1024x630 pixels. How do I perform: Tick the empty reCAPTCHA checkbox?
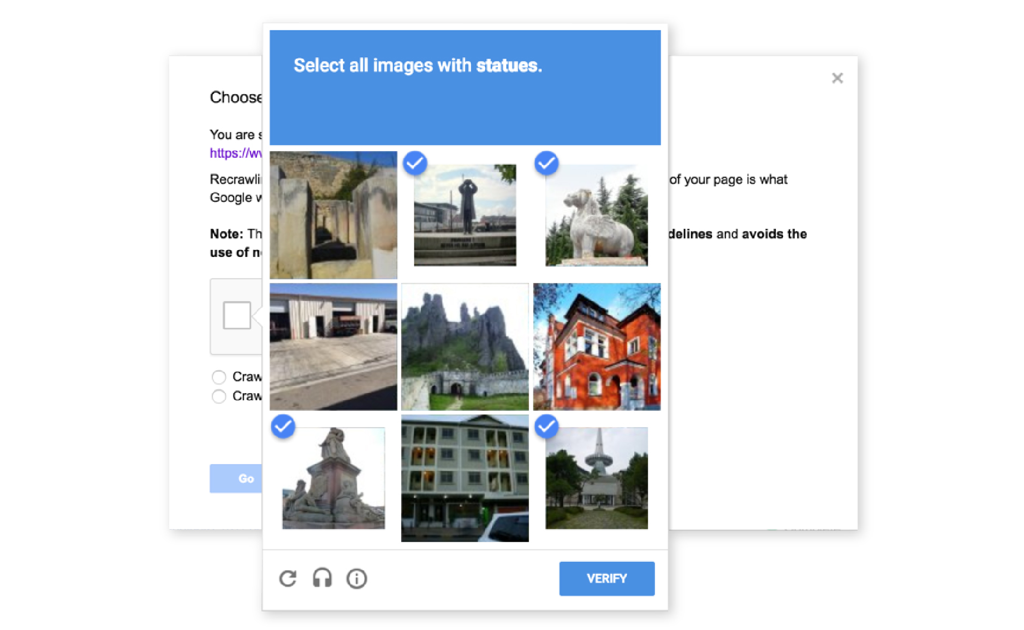[x=237, y=315]
